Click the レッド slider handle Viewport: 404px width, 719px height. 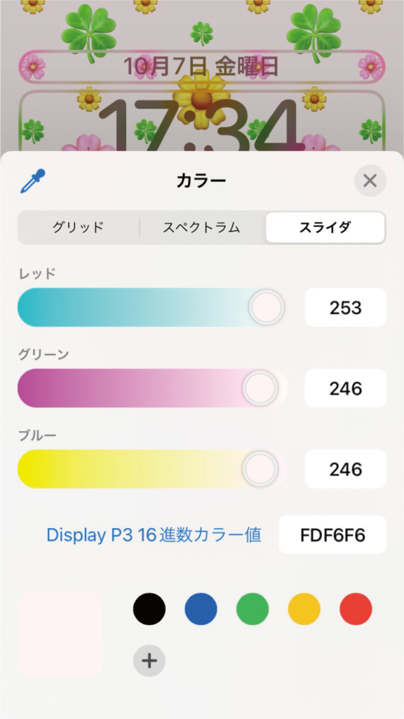(267, 308)
